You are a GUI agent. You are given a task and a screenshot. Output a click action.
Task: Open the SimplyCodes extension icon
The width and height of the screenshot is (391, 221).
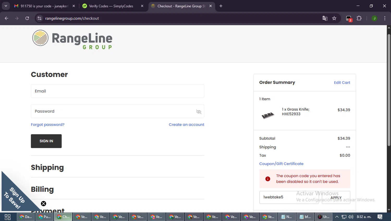349,19
